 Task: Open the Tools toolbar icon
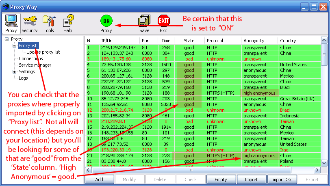[49, 23]
